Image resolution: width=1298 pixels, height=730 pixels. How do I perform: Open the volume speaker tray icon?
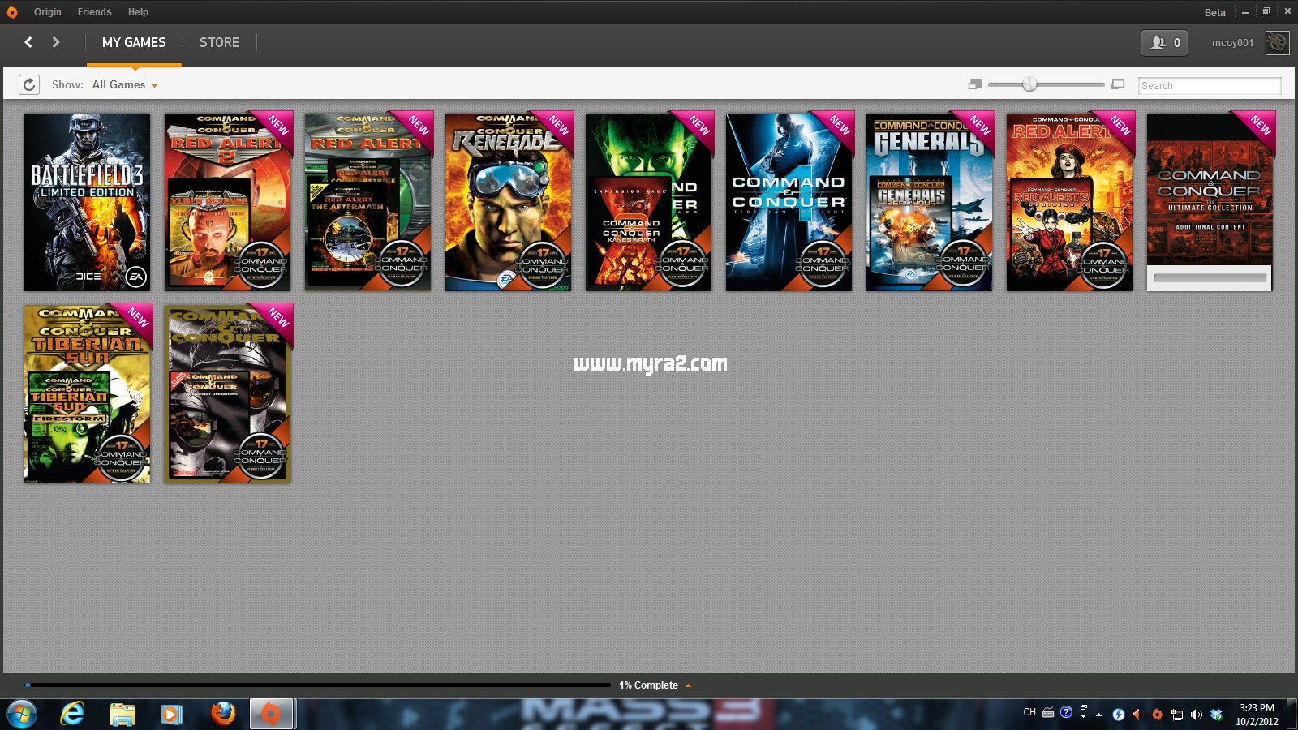pyautogui.click(x=1197, y=715)
